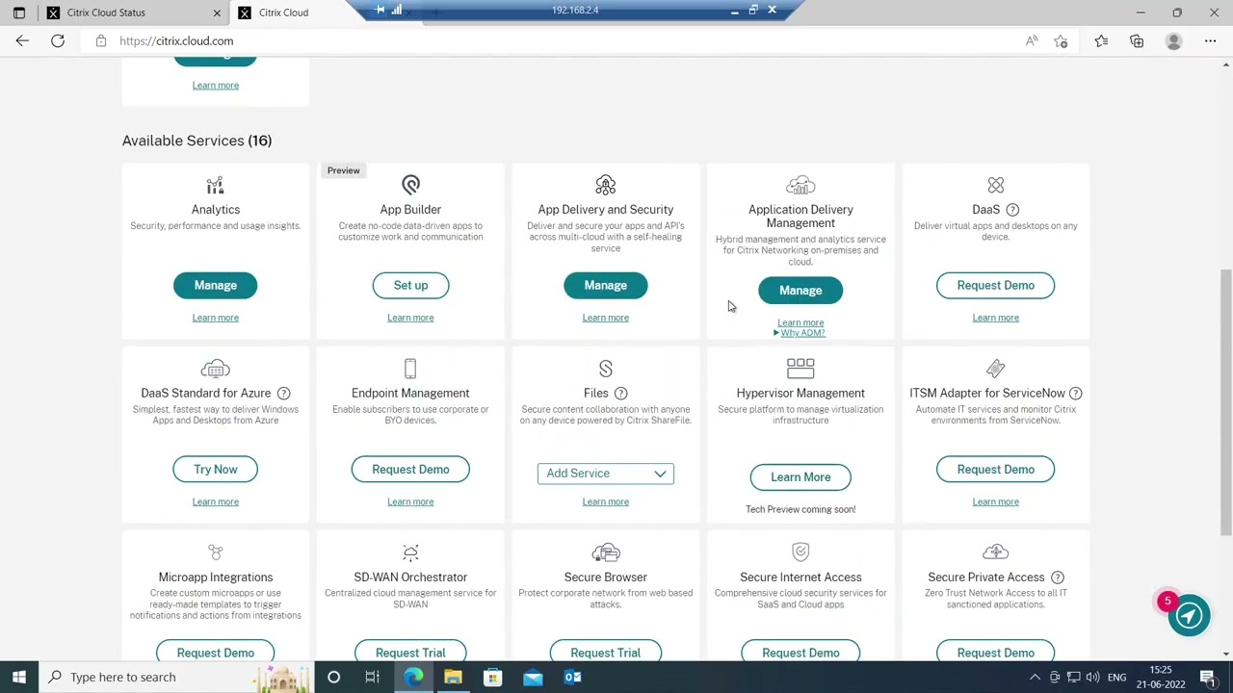Screen dimensions: 1233x693
Task: Open the notification launcher with badge 5
Action: [1189, 616]
